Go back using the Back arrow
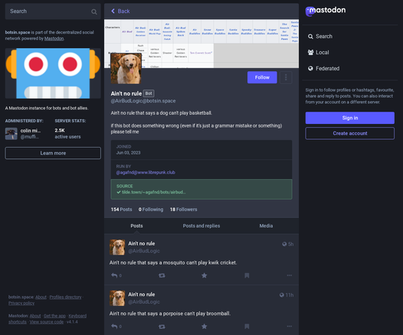Viewport: 403px width, 335px height. point(120,11)
